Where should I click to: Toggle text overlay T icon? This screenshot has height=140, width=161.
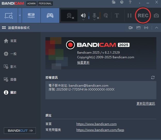pyautogui.click(x=117, y=15)
